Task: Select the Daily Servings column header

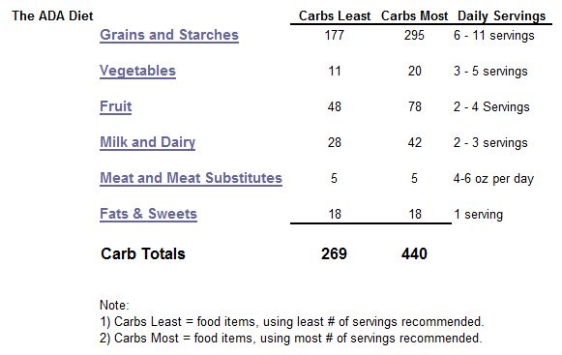Action: [x=501, y=16]
